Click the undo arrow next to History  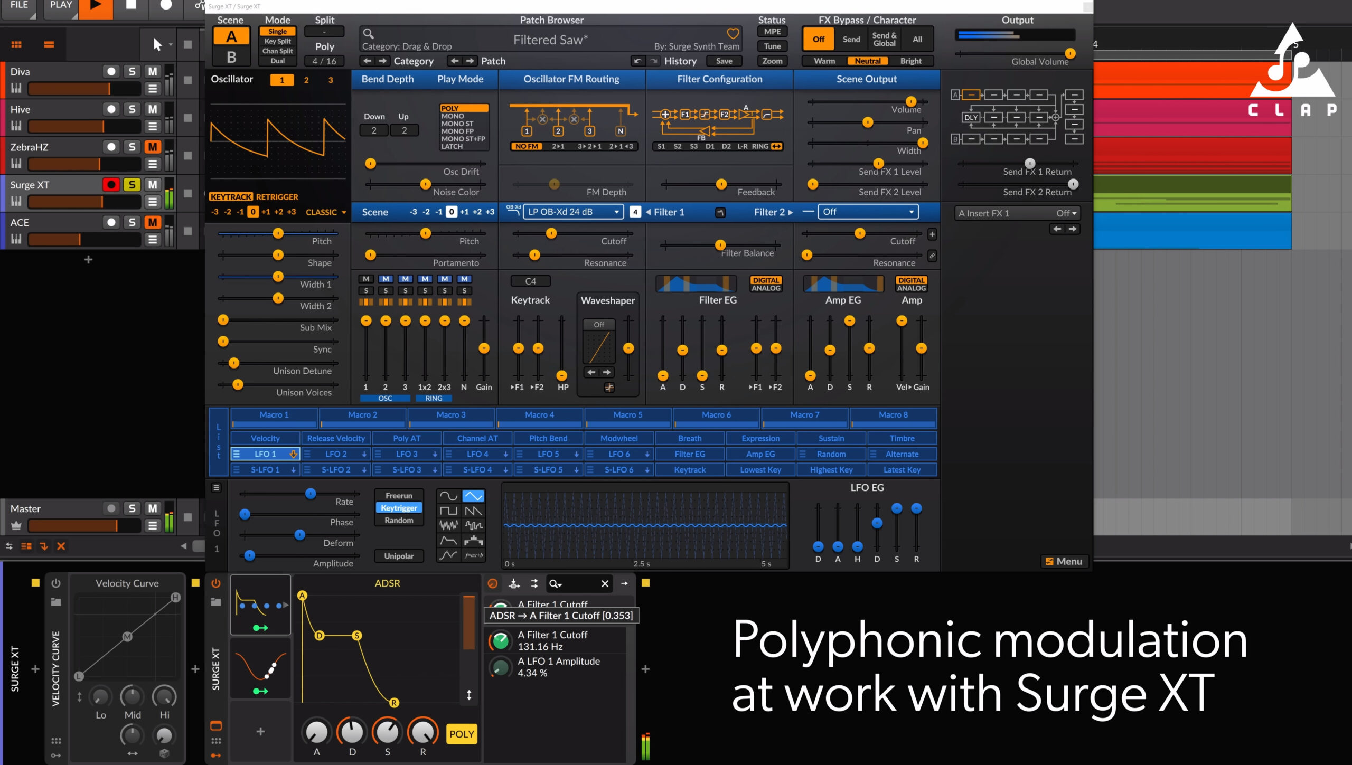637,61
